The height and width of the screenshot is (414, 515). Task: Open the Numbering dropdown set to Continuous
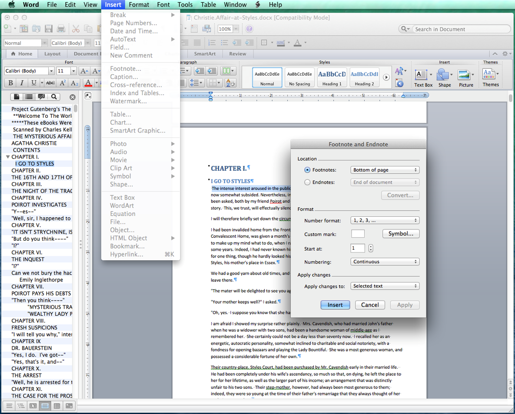pos(385,262)
